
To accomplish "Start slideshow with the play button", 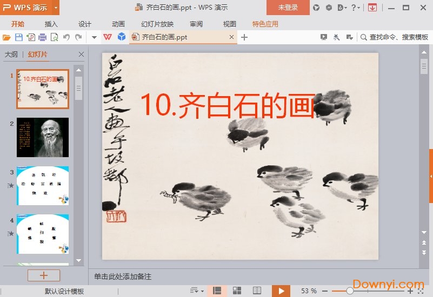I will point(281,291).
